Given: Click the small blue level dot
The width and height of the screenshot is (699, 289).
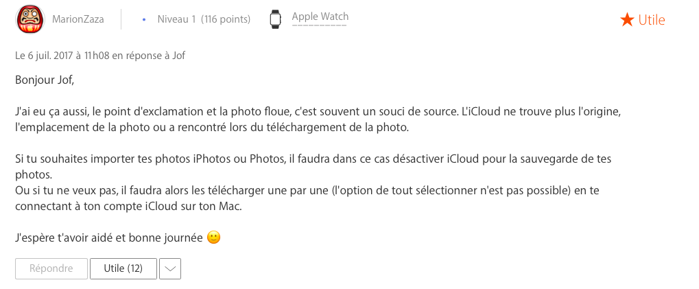Looking at the screenshot, I should [x=143, y=19].
